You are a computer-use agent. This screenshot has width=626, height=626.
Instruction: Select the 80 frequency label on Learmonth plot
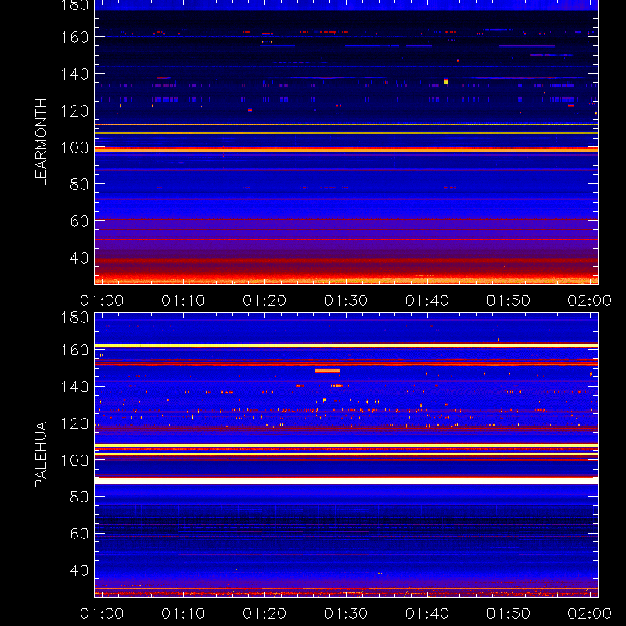coord(79,185)
